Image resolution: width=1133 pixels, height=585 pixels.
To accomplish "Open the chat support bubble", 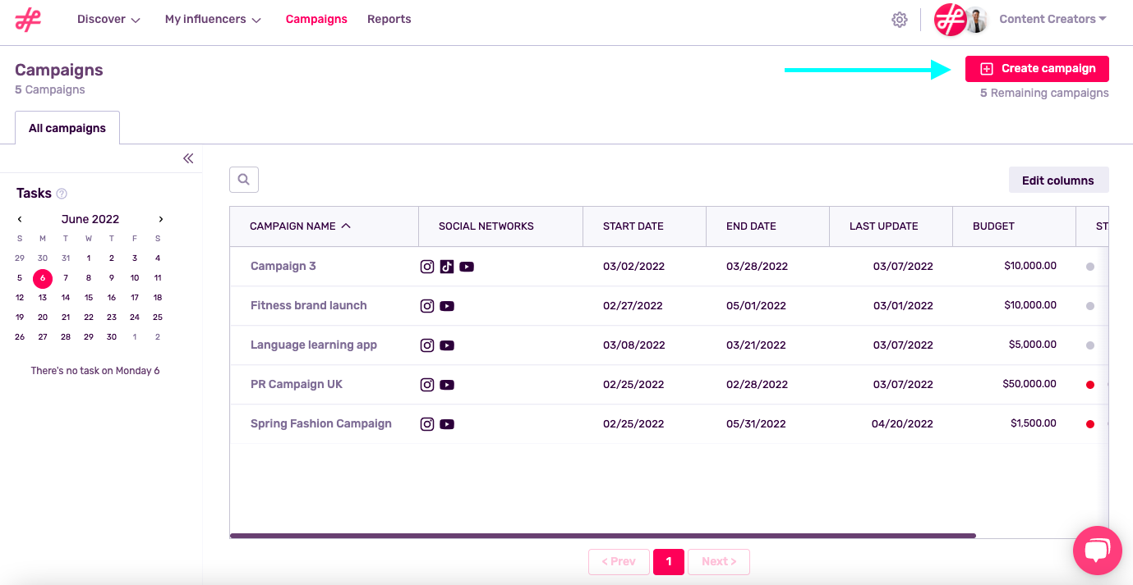I will click(1097, 551).
